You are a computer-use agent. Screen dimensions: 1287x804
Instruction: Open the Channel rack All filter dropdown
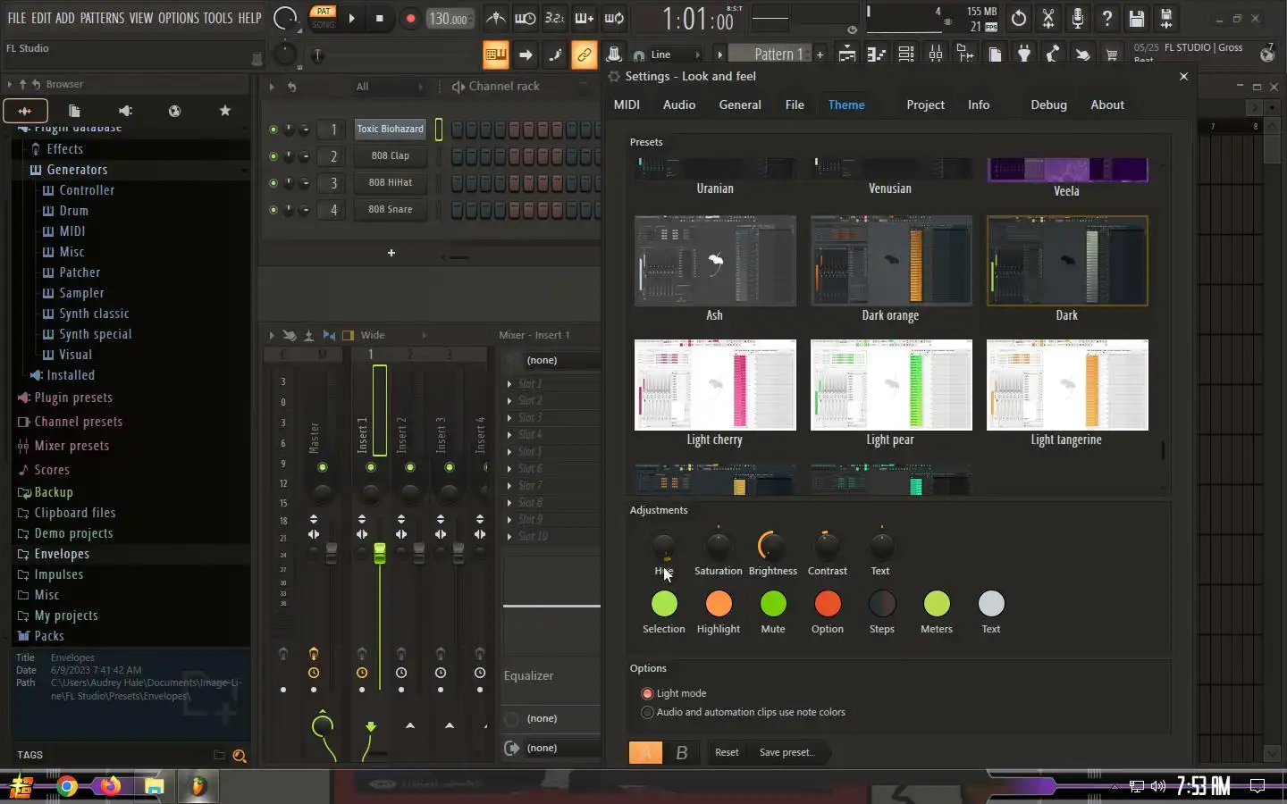coord(390,87)
